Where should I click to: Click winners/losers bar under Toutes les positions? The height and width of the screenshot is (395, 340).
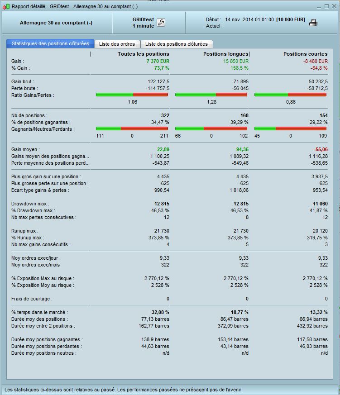click(x=132, y=129)
